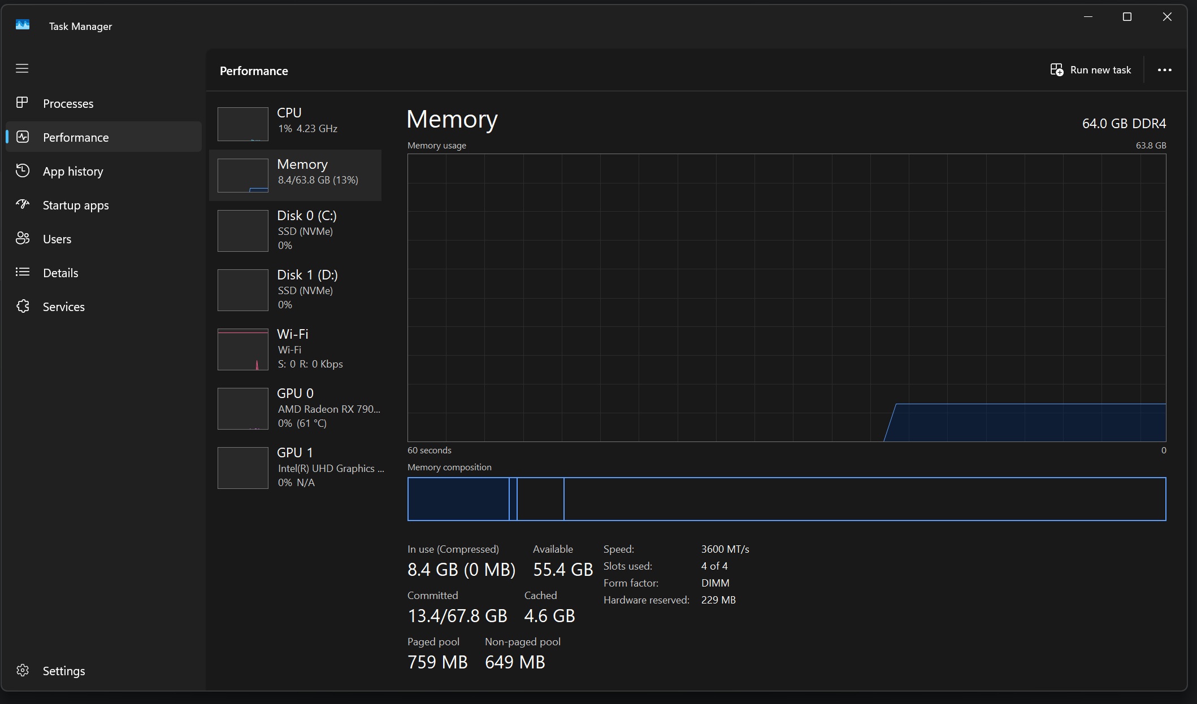Click the Intel(R) UHD Graphics GPU name
This screenshot has height=704, width=1197.
coord(331,468)
